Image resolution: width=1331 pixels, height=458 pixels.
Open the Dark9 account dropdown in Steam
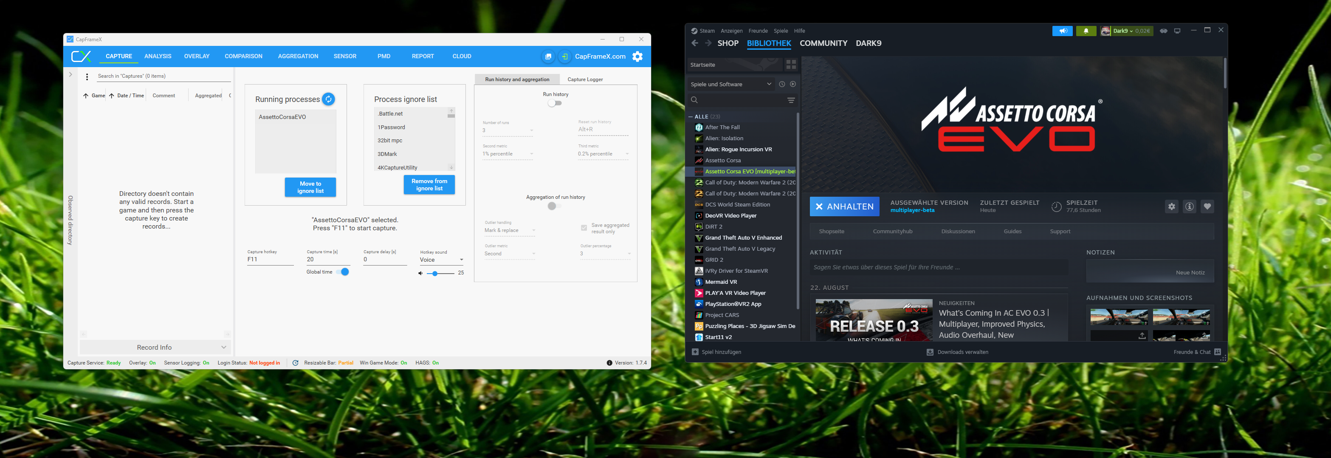pyautogui.click(x=1126, y=31)
